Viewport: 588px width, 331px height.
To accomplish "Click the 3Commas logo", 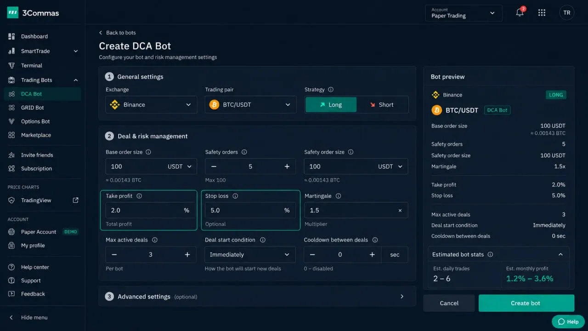I will click(x=33, y=13).
